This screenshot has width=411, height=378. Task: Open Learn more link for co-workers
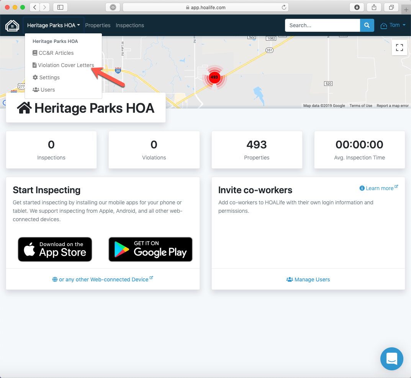point(379,188)
